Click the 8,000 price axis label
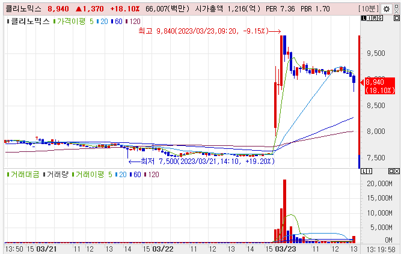Screen dimensions: 401x254 pos(376,132)
